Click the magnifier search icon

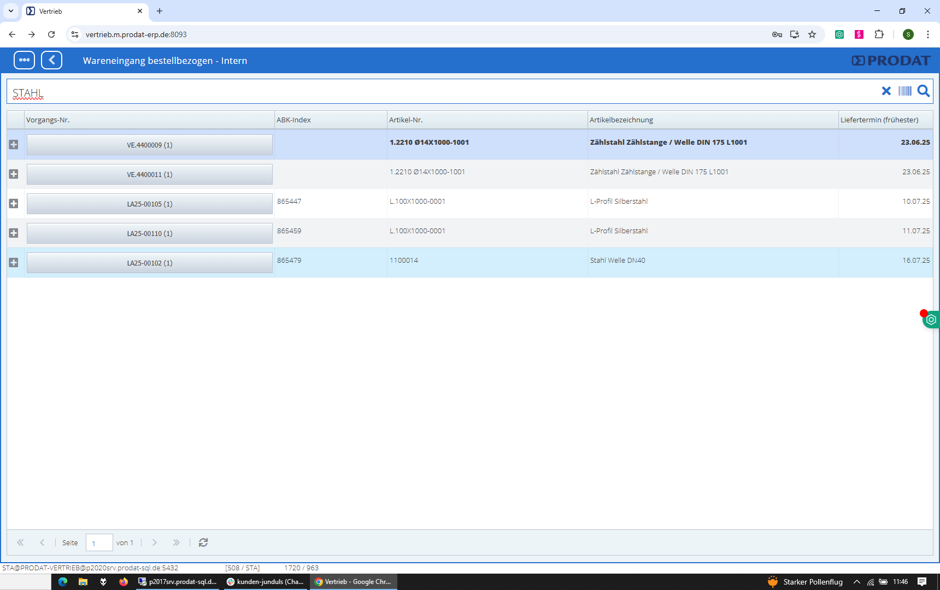click(924, 91)
